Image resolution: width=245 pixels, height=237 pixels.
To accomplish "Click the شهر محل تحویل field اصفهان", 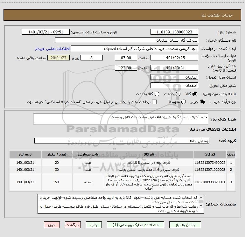I will click(x=174, y=85).
